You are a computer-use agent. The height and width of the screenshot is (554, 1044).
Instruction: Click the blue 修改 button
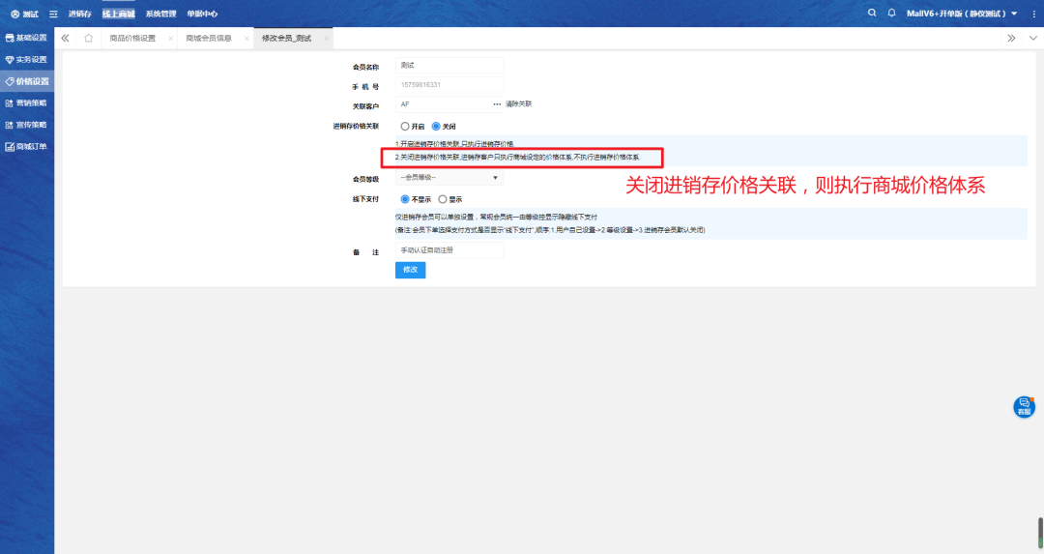click(410, 270)
